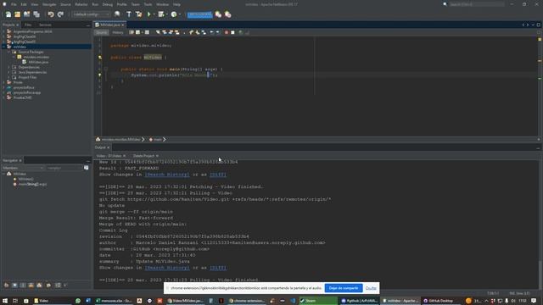
Task: Click the blue memory usage bar
Action: [200, 14]
